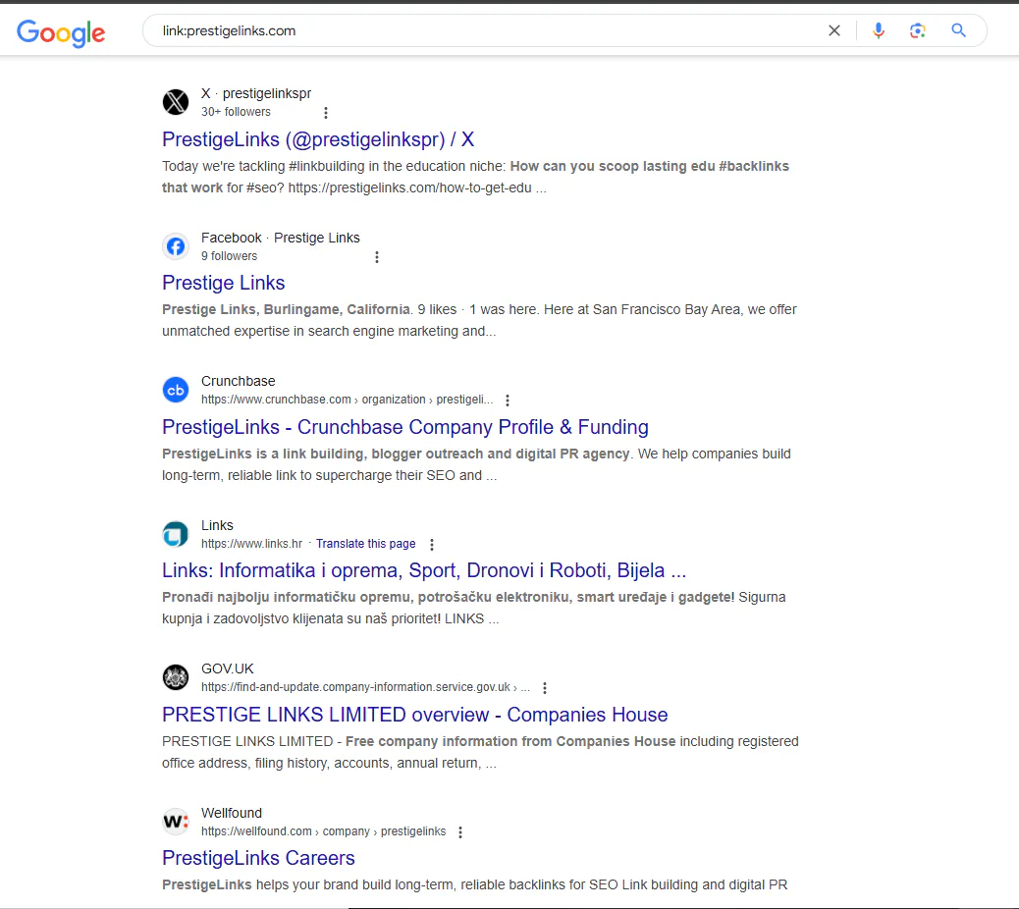
Task: Click the https://www.links.hr URL text
Action: [x=251, y=544]
